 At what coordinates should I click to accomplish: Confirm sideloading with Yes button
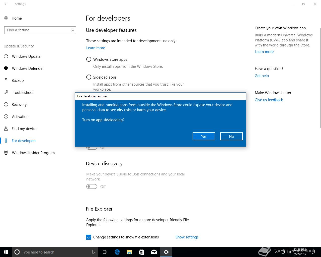point(204,136)
